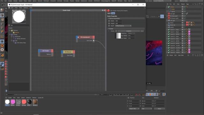The height and width of the screenshot is (115, 204).
Task: Click the pink material tag on Tube 01 - Neon
Action: click(189, 32)
